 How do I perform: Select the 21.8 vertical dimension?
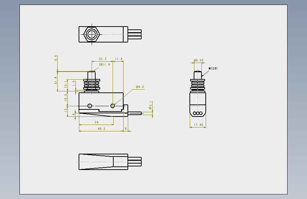click(56, 80)
